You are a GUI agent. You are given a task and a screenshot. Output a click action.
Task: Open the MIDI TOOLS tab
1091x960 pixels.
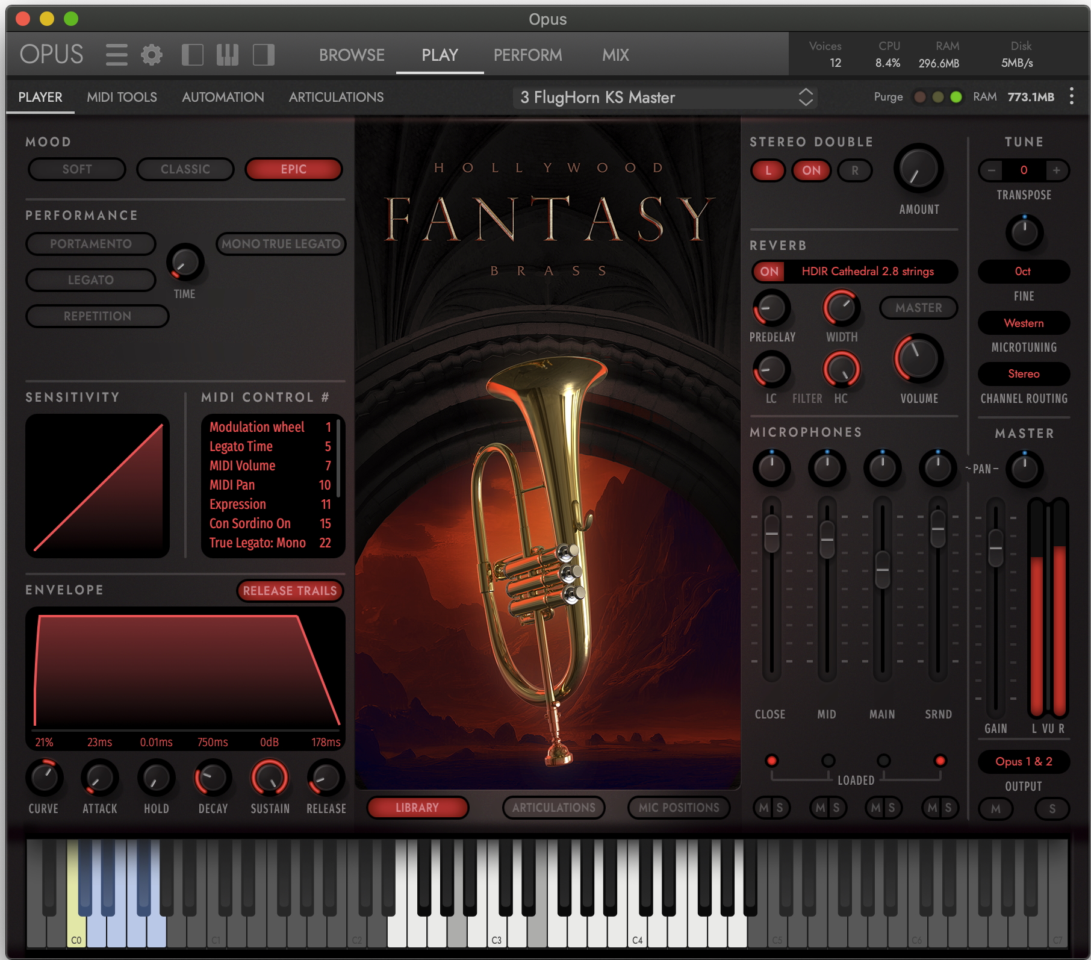(122, 97)
